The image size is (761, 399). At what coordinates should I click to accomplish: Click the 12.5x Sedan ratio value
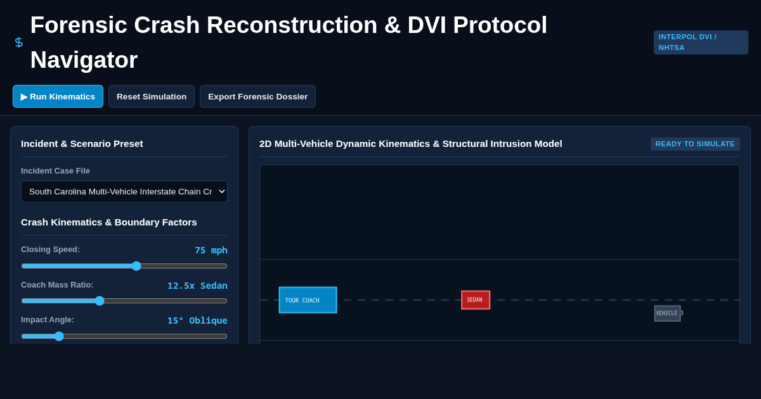click(x=197, y=286)
